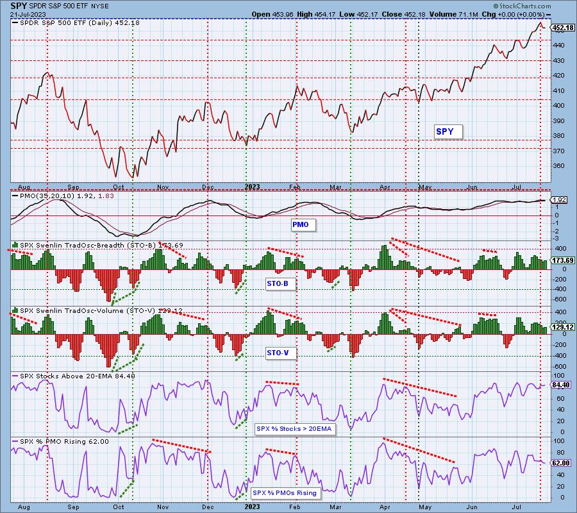Click the 360 level on price axis
Viewport: 577px width, 513px height.
pyautogui.click(x=560, y=166)
